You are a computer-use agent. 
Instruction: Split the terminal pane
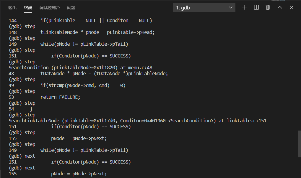(x=256, y=8)
